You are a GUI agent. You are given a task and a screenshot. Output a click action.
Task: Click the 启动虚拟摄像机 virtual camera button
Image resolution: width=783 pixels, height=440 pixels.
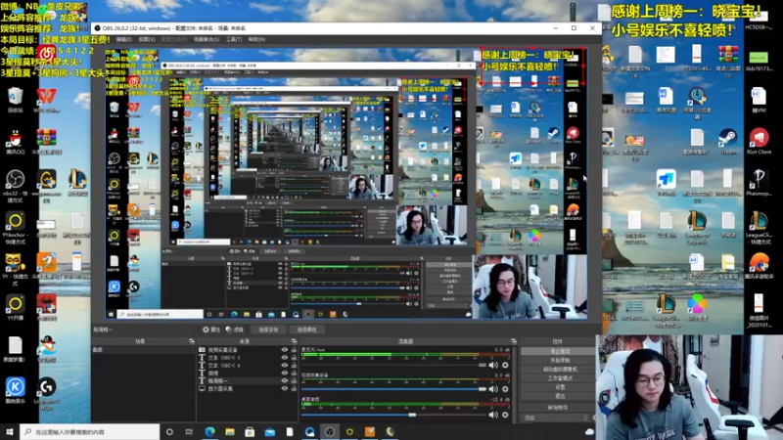pos(559,370)
